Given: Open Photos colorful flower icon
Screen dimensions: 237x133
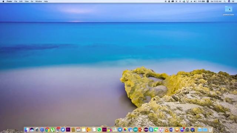Looking at the screenshot, I should tap(125, 130).
